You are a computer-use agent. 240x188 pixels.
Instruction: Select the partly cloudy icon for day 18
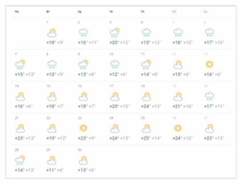[146, 96]
